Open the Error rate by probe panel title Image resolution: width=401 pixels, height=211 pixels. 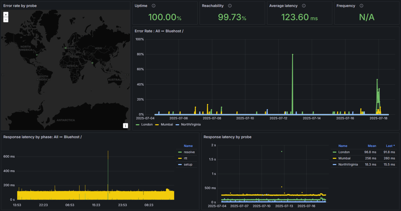(x=20, y=5)
